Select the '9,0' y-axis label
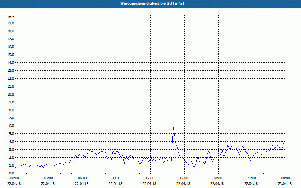The height and width of the screenshot is (188, 301). [x=11, y=102]
